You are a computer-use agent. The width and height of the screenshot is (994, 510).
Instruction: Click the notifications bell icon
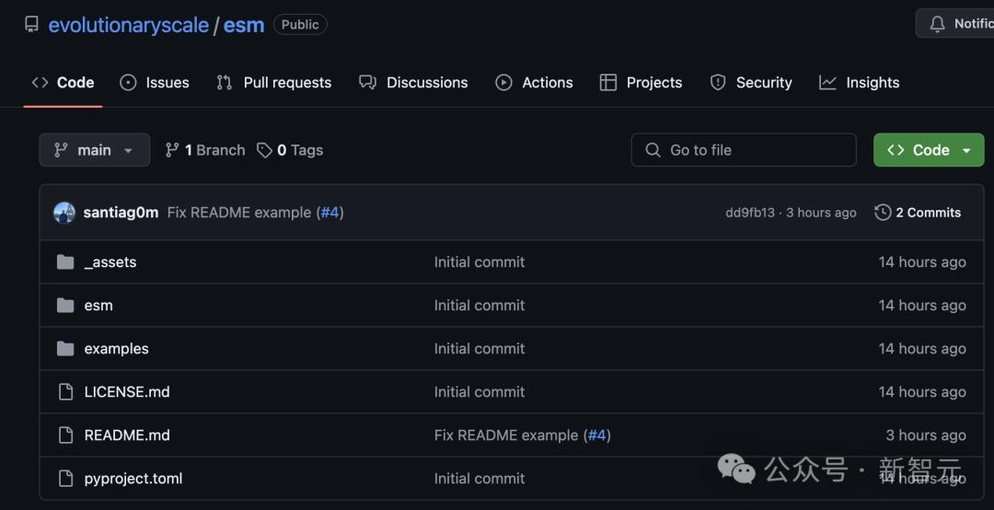pos(937,24)
